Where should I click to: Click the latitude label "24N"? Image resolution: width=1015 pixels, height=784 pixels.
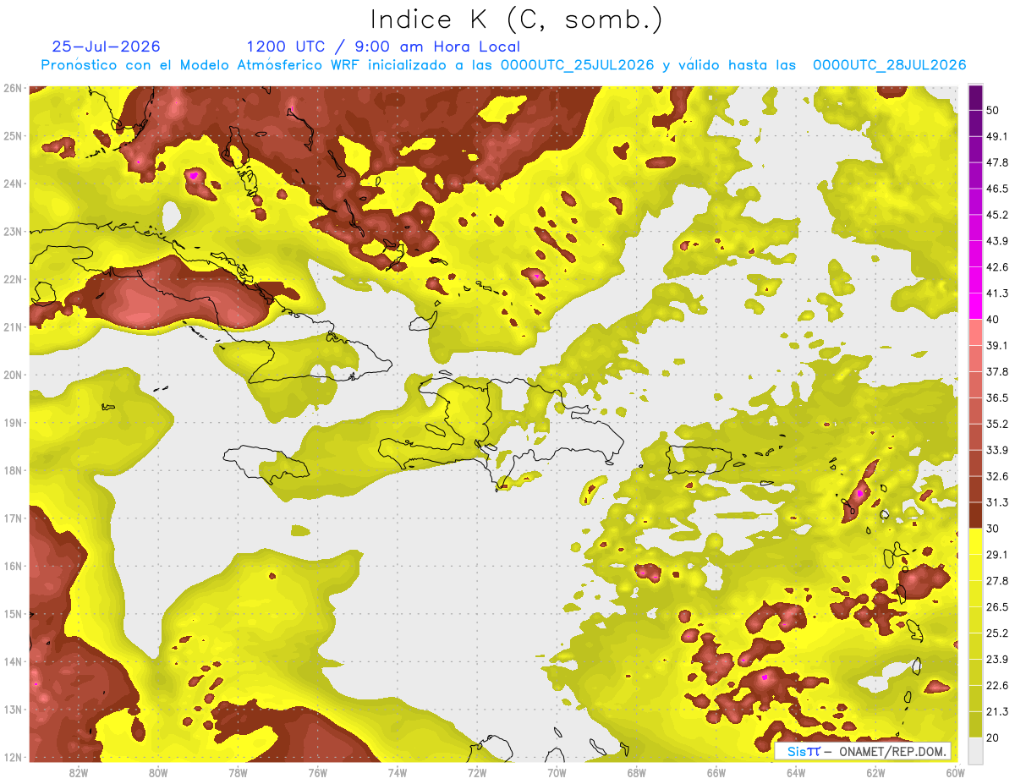13,184
